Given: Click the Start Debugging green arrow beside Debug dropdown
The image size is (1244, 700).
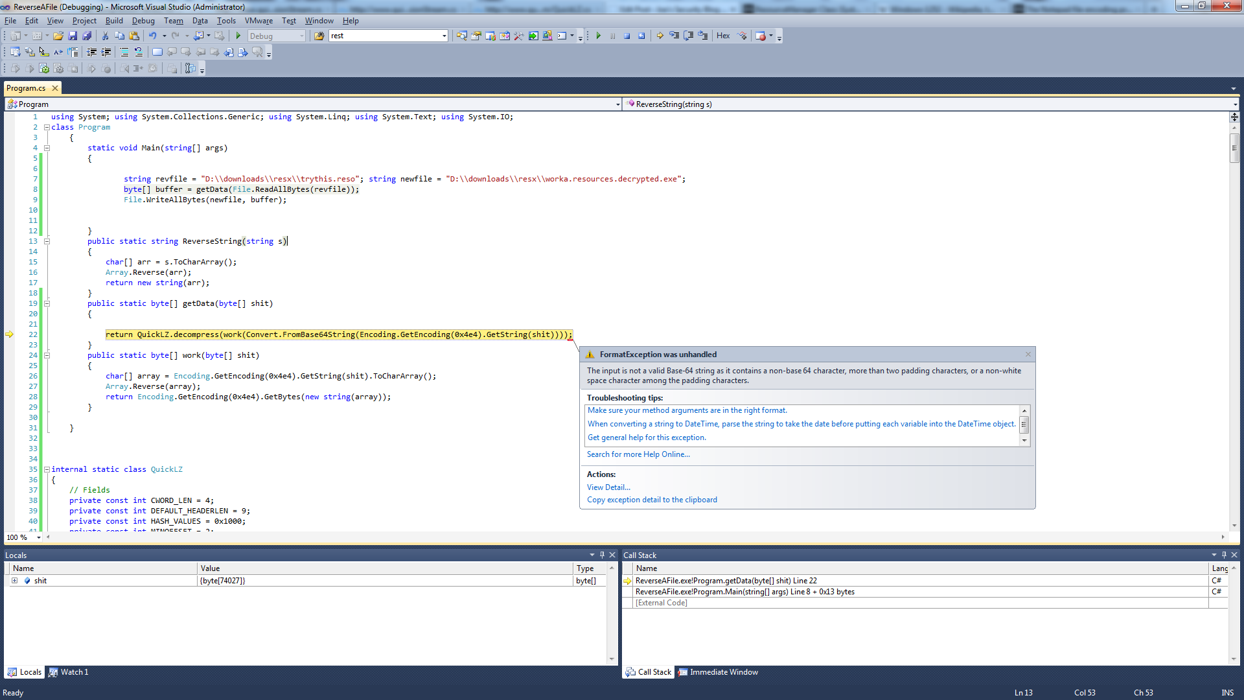Looking at the screenshot, I should pos(238,36).
